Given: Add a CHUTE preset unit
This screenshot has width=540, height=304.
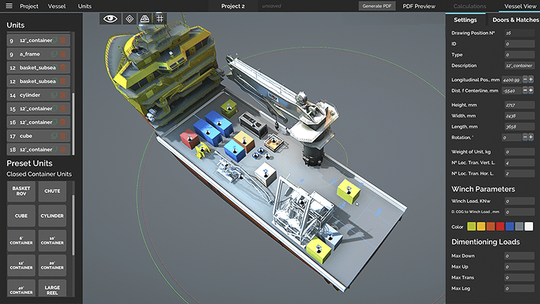Looking at the screenshot, I should (52, 191).
